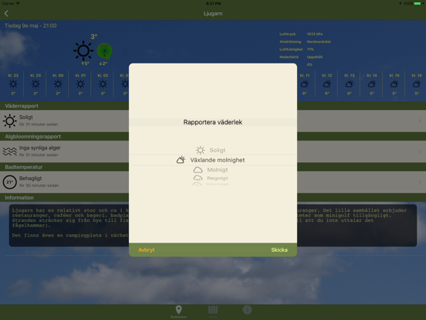426x320 pixels.
Task: Select the kl. 13 hourly forecast
Action: [x=350, y=84]
